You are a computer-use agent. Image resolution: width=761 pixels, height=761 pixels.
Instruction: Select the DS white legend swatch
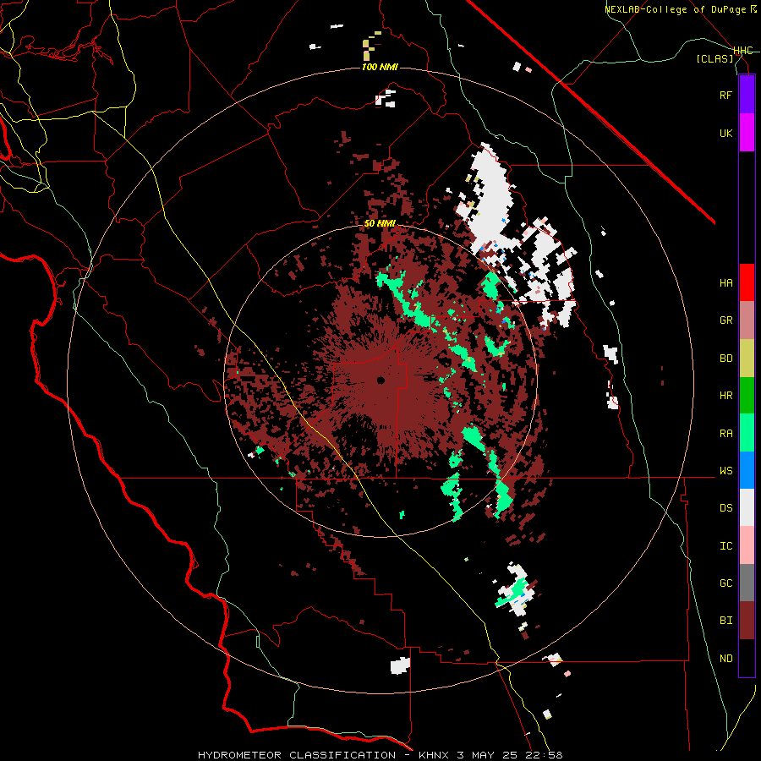[747, 507]
